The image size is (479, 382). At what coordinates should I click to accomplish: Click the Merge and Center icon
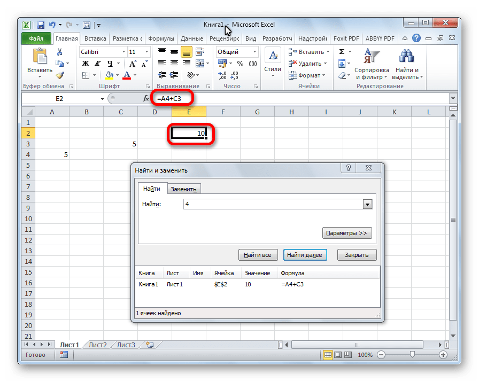[x=200, y=64]
